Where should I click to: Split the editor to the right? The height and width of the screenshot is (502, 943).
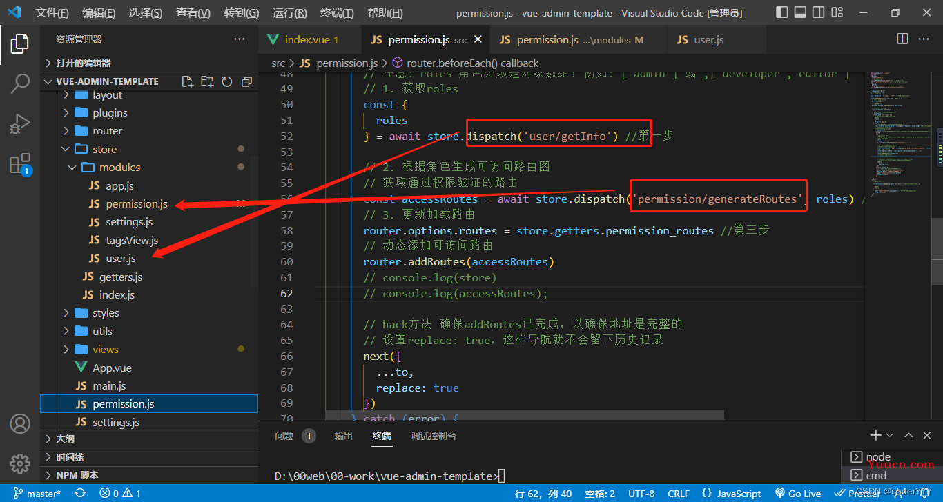[x=902, y=39]
